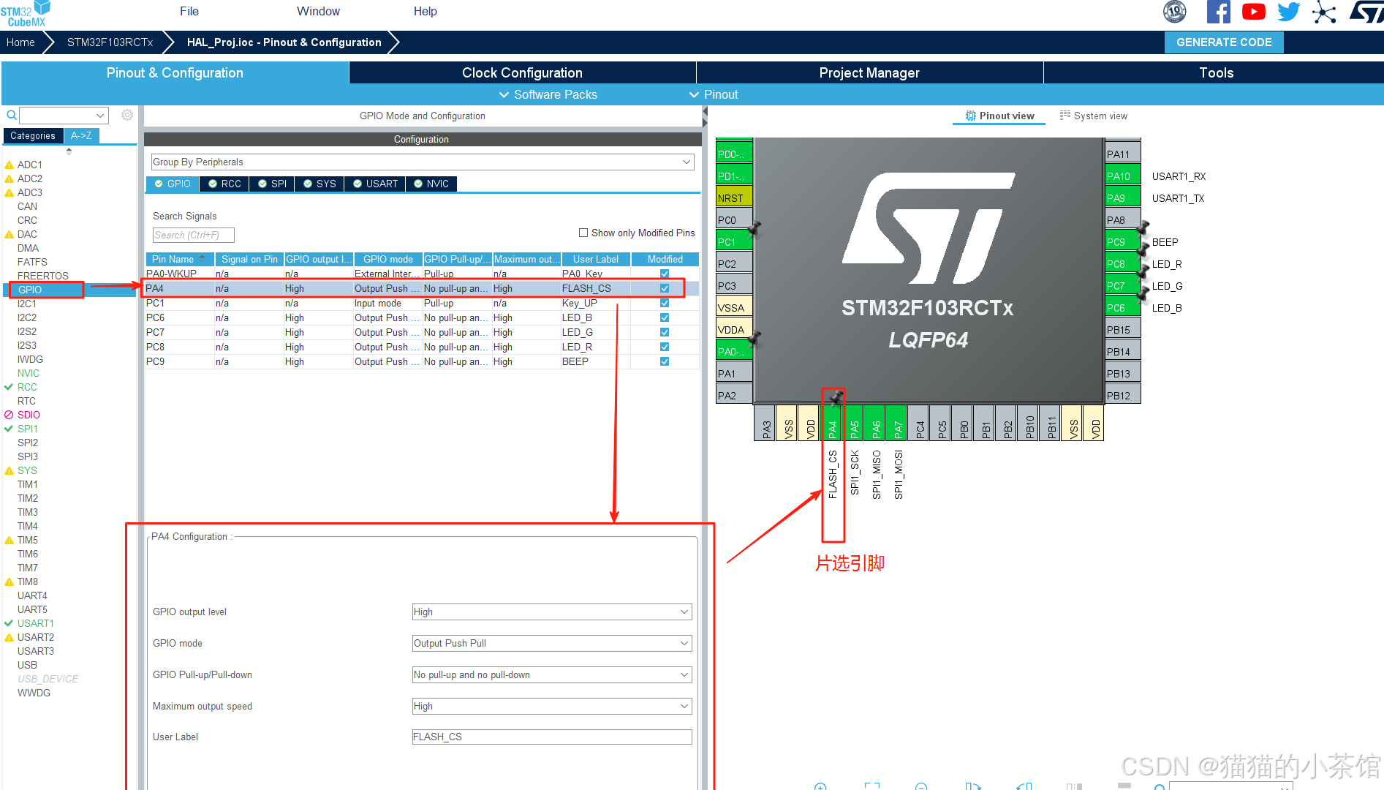Click the PA5 pin on the chip
The width and height of the screenshot is (1384, 790).
click(x=855, y=423)
